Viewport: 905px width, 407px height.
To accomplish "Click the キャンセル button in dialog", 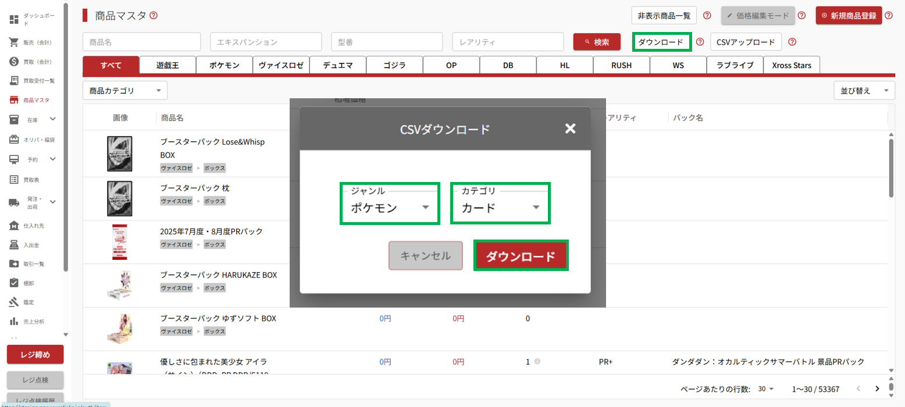I will [x=425, y=256].
